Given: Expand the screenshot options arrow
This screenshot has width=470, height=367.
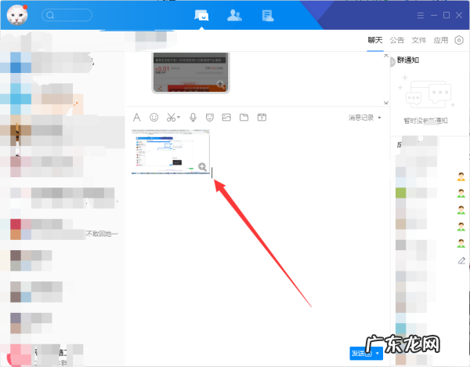Looking at the screenshot, I should (179, 117).
